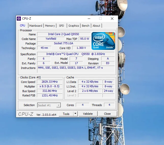Click the CPU-Z app icon in title bar

click(19, 19)
